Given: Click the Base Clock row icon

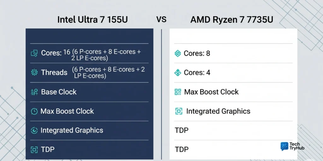Looking at the screenshot, I should (34, 92).
